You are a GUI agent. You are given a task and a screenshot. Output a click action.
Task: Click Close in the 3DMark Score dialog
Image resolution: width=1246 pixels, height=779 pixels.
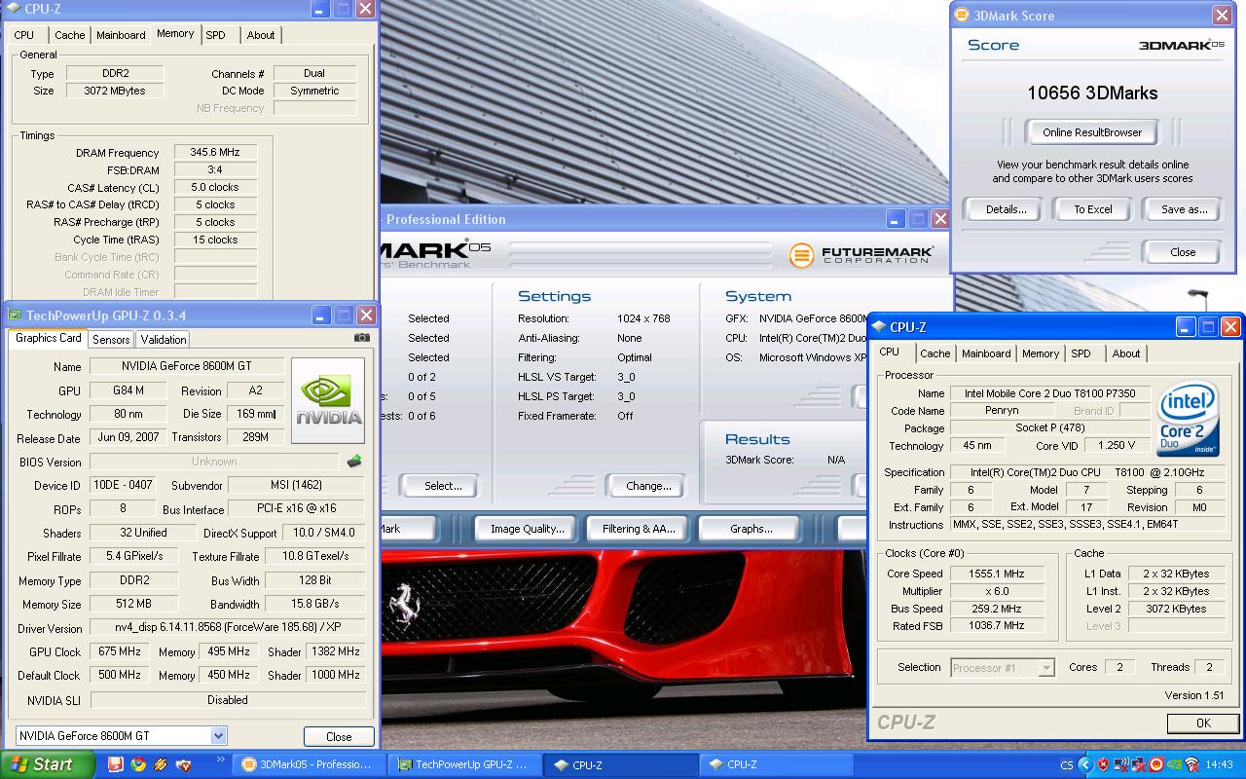tap(1183, 252)
